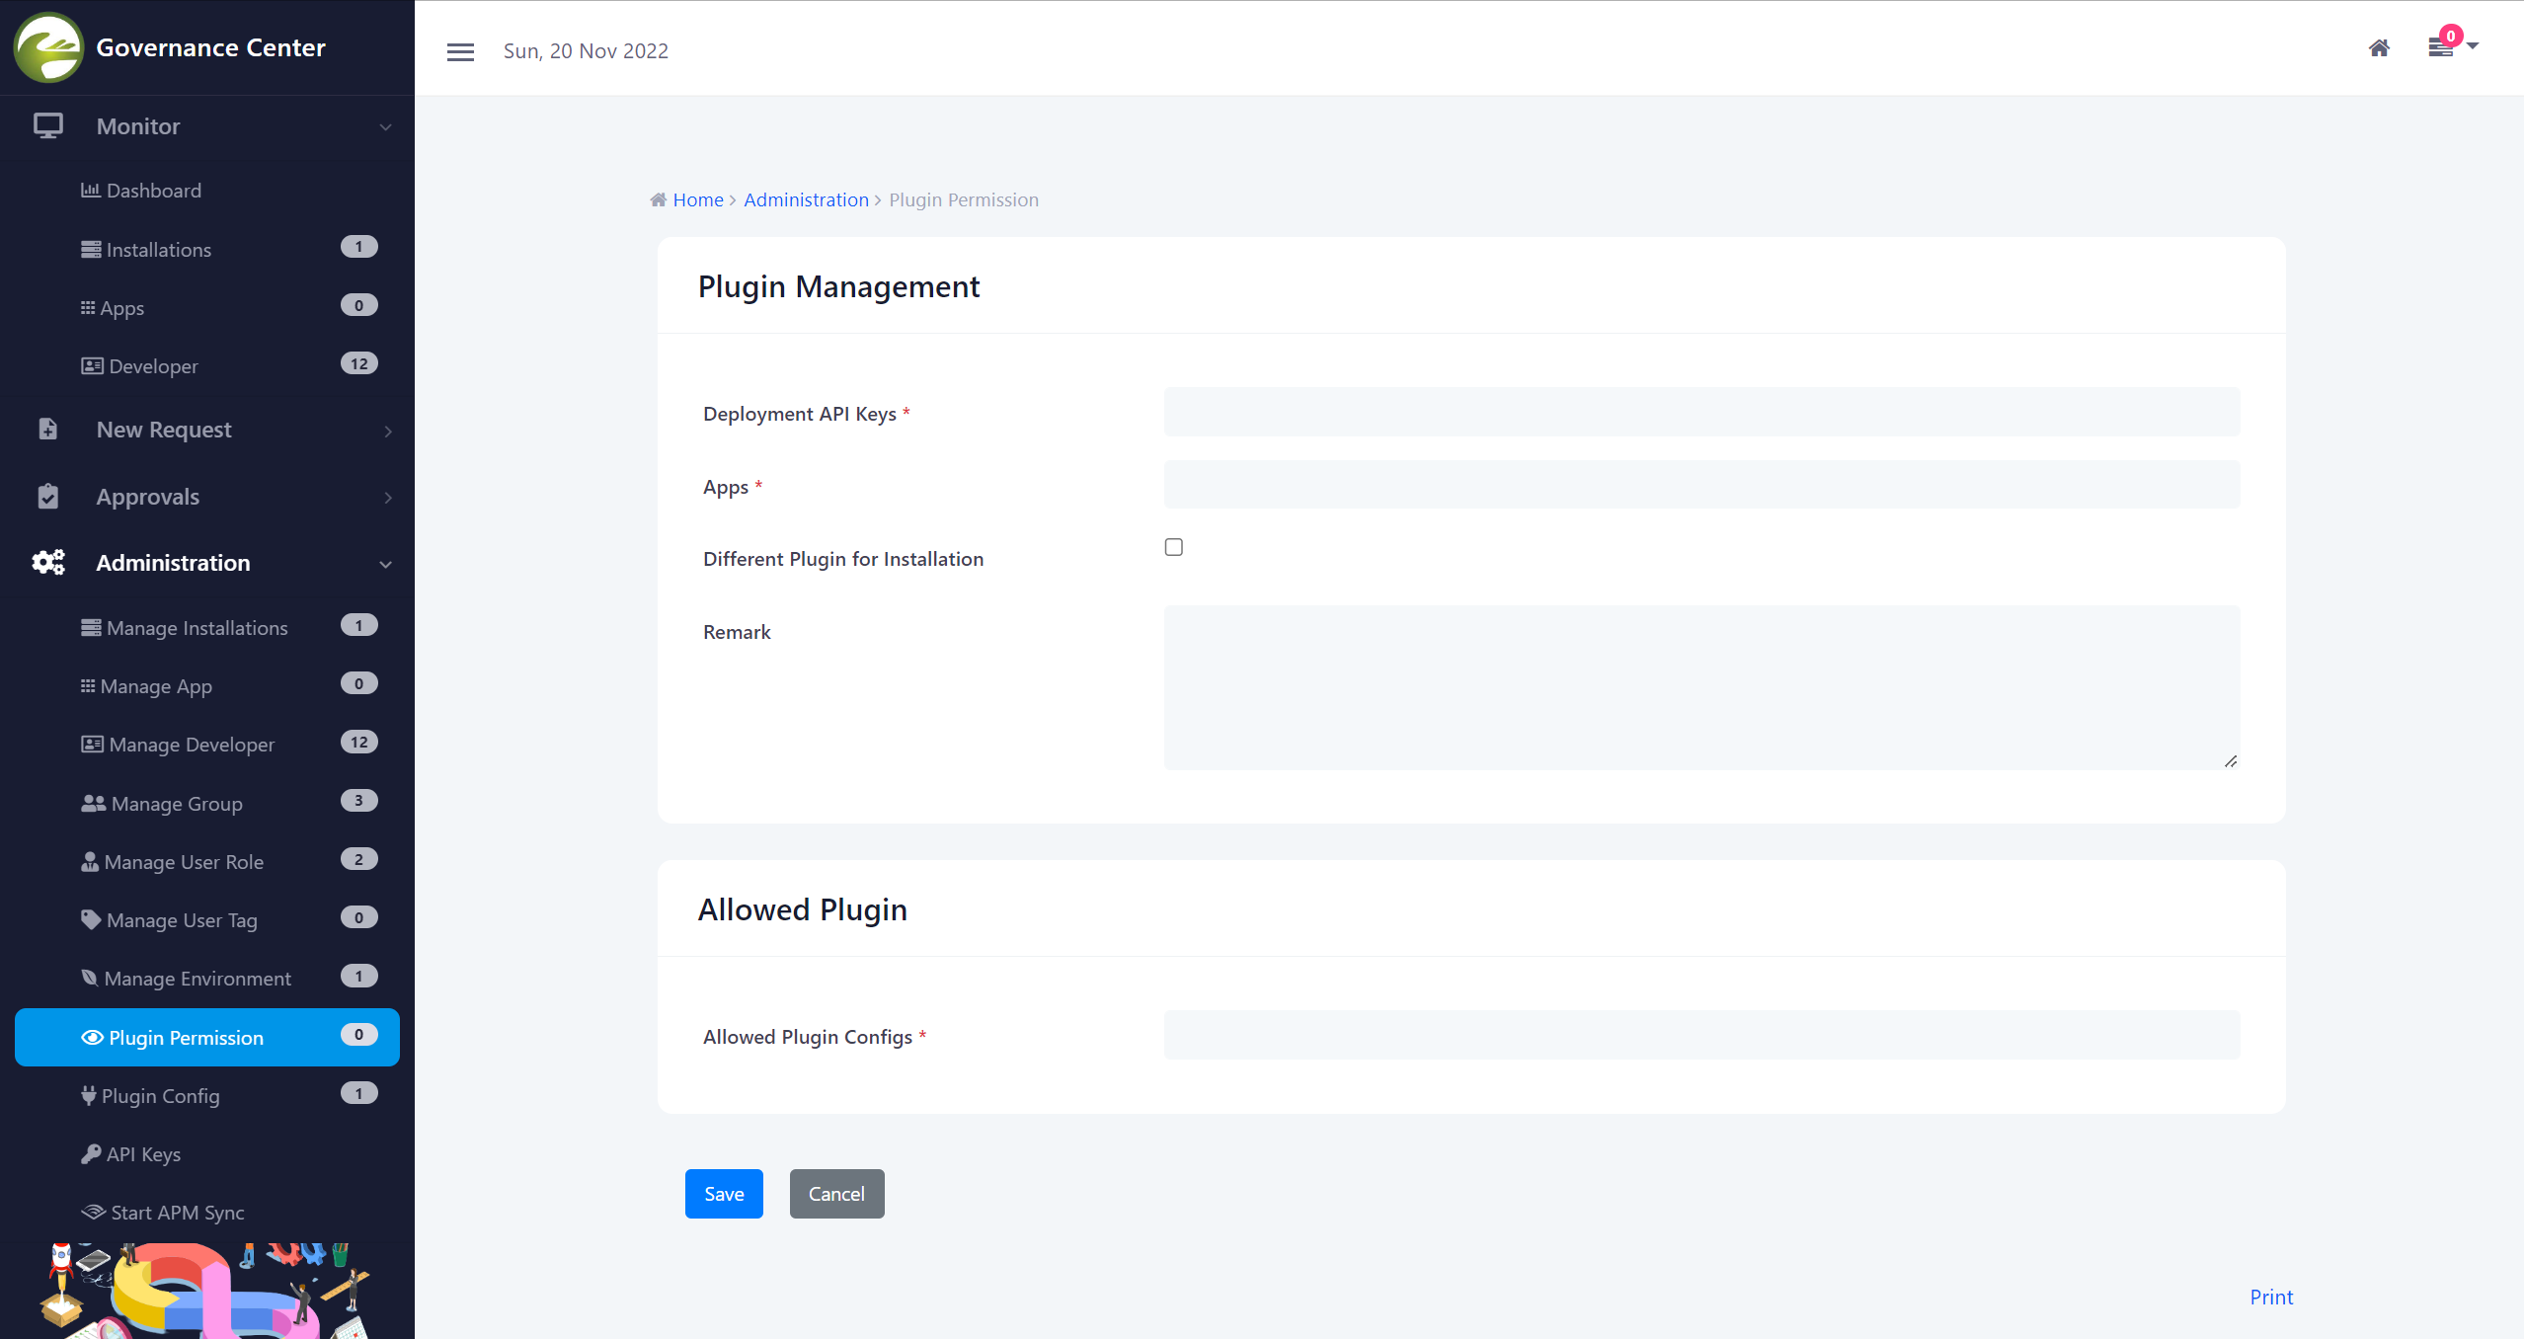Click the Monitor screen icon in sidebar
Screen dimensions: 2524x1339
[x=47, y=126]
